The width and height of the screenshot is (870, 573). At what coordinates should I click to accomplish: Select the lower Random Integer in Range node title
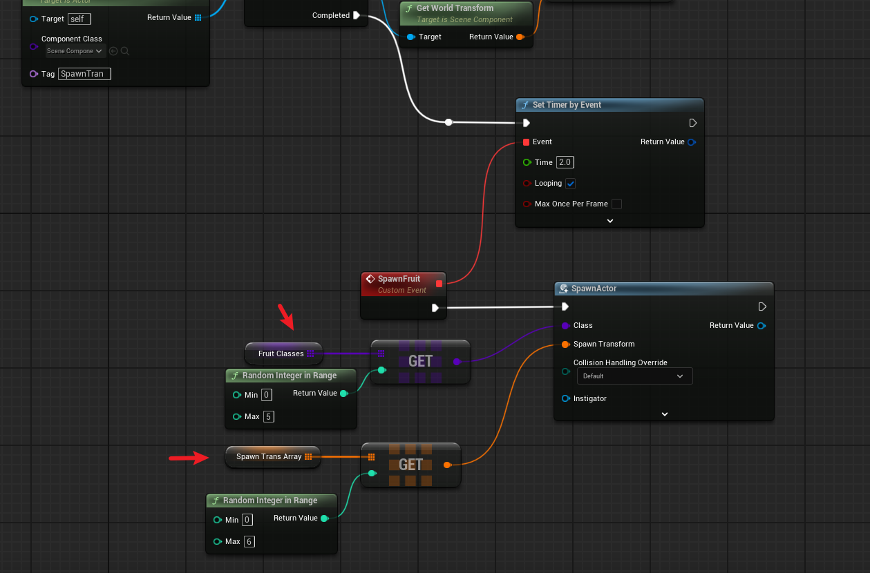tap(272, 501)
